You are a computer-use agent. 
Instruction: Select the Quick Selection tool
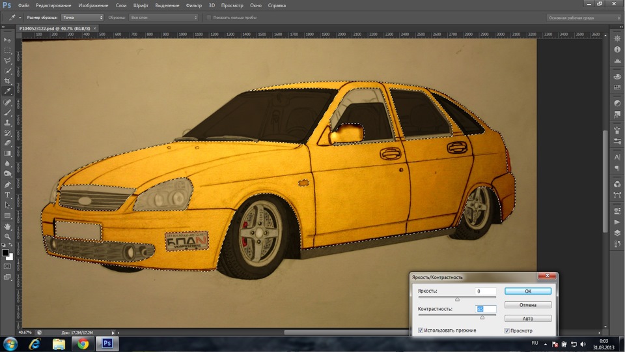click(7, 70)
